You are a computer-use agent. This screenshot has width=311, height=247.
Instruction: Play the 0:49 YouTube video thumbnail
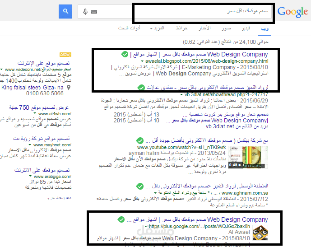coord(248,157)
